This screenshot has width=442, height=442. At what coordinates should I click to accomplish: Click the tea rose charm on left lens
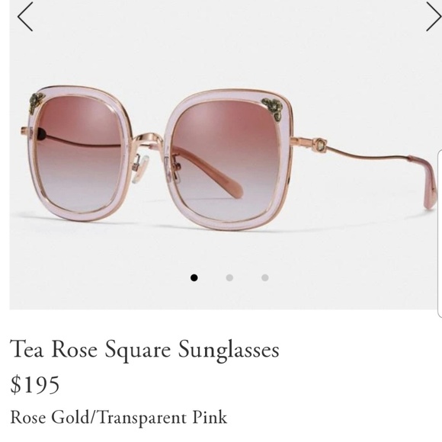coord(36,102)
